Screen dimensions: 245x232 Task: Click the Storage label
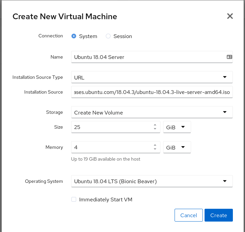tap(55, 112)
